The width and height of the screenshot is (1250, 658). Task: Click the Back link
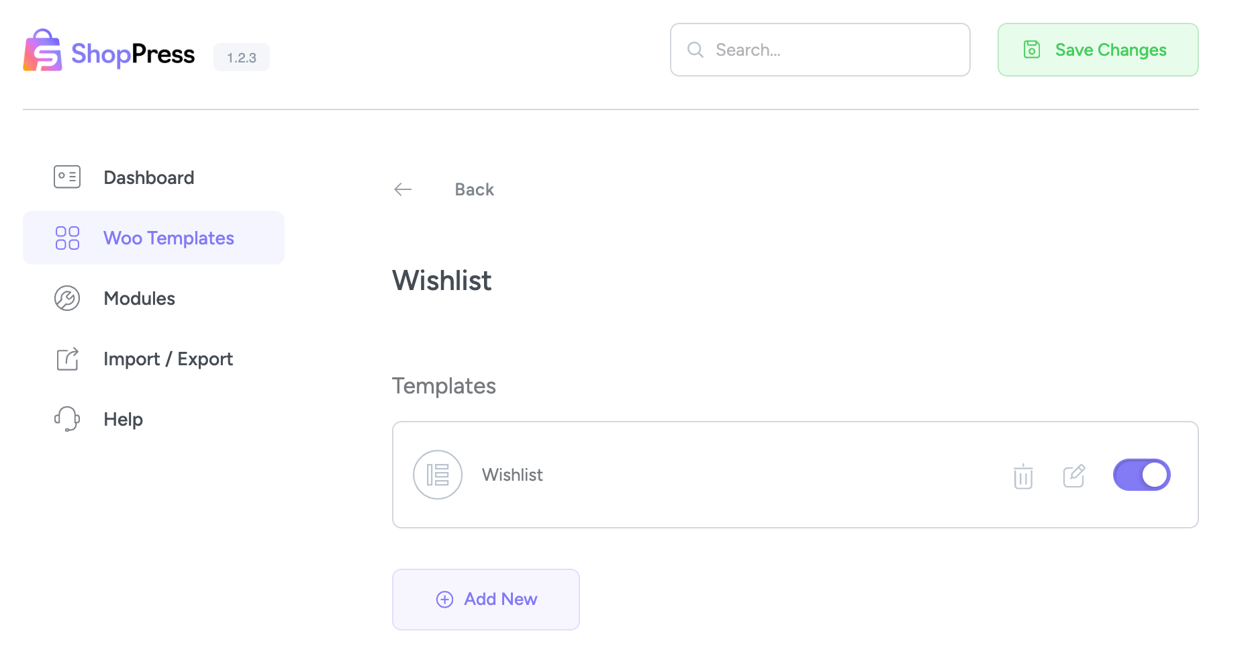point(474,189)
